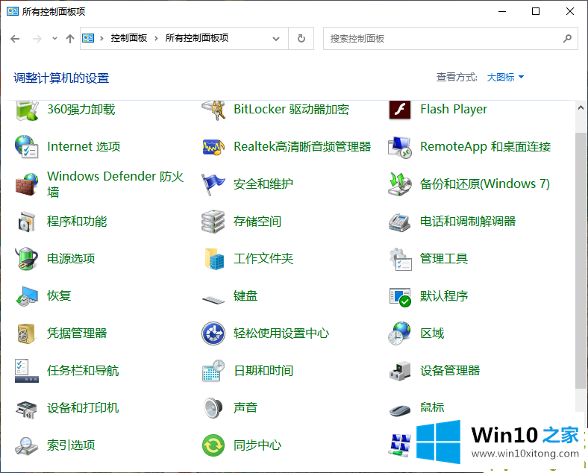Screen dimensions: 588x473
Task: Open the 管理工具 gear icon
Action: 400,259
